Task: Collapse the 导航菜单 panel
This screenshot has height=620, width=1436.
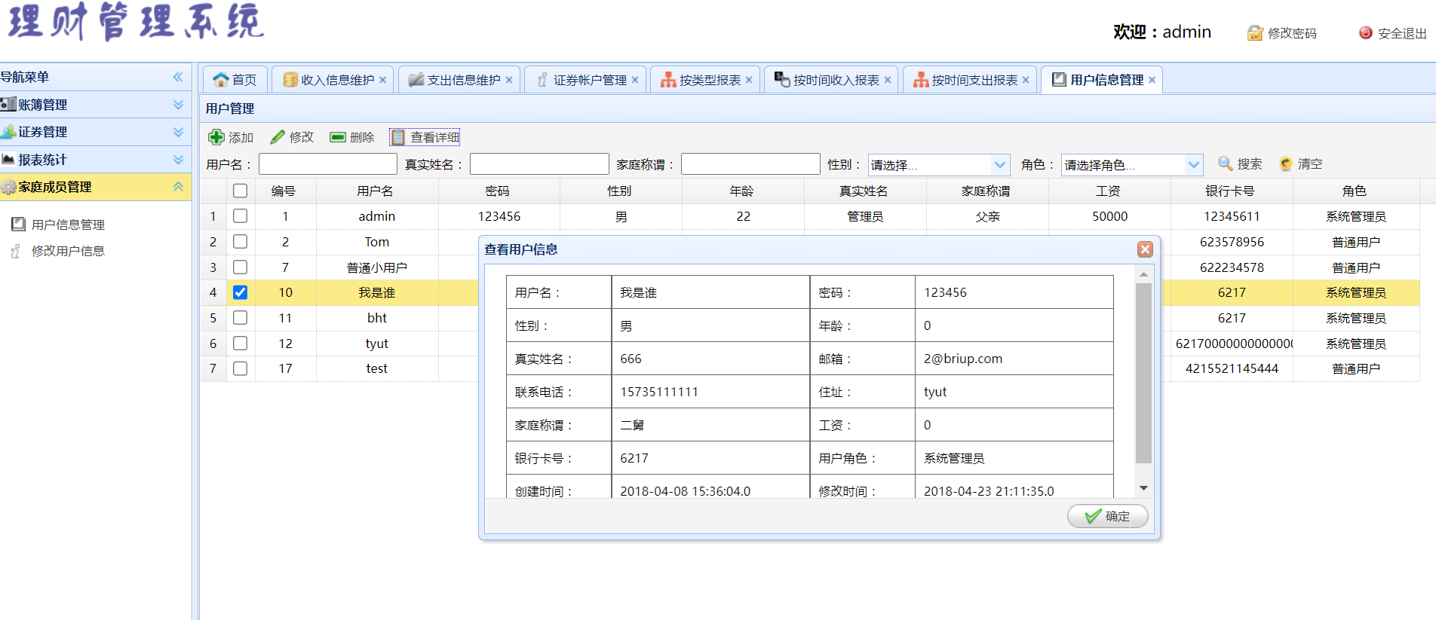Action: [178, 77]
